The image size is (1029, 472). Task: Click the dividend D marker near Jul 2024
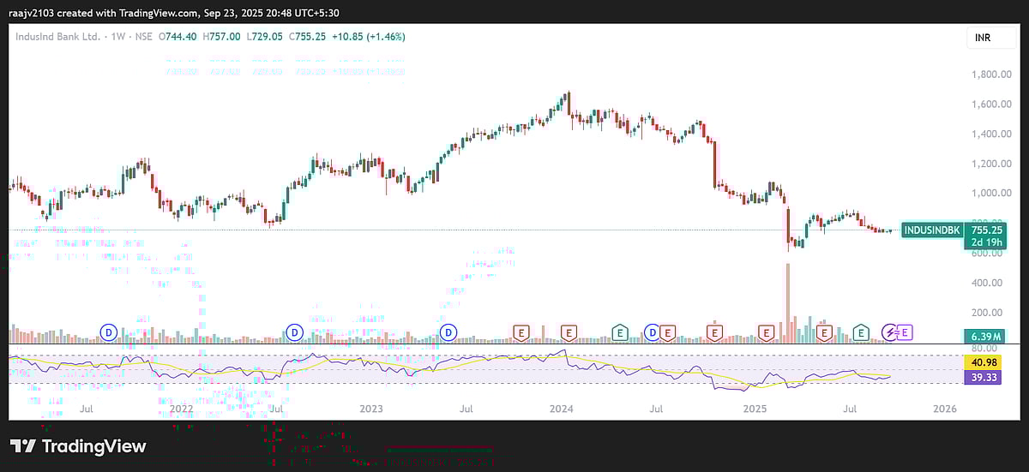coord(653,332)
